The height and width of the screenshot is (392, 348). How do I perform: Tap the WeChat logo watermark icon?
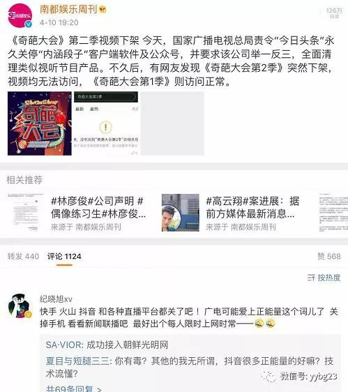tap(268, 376)
